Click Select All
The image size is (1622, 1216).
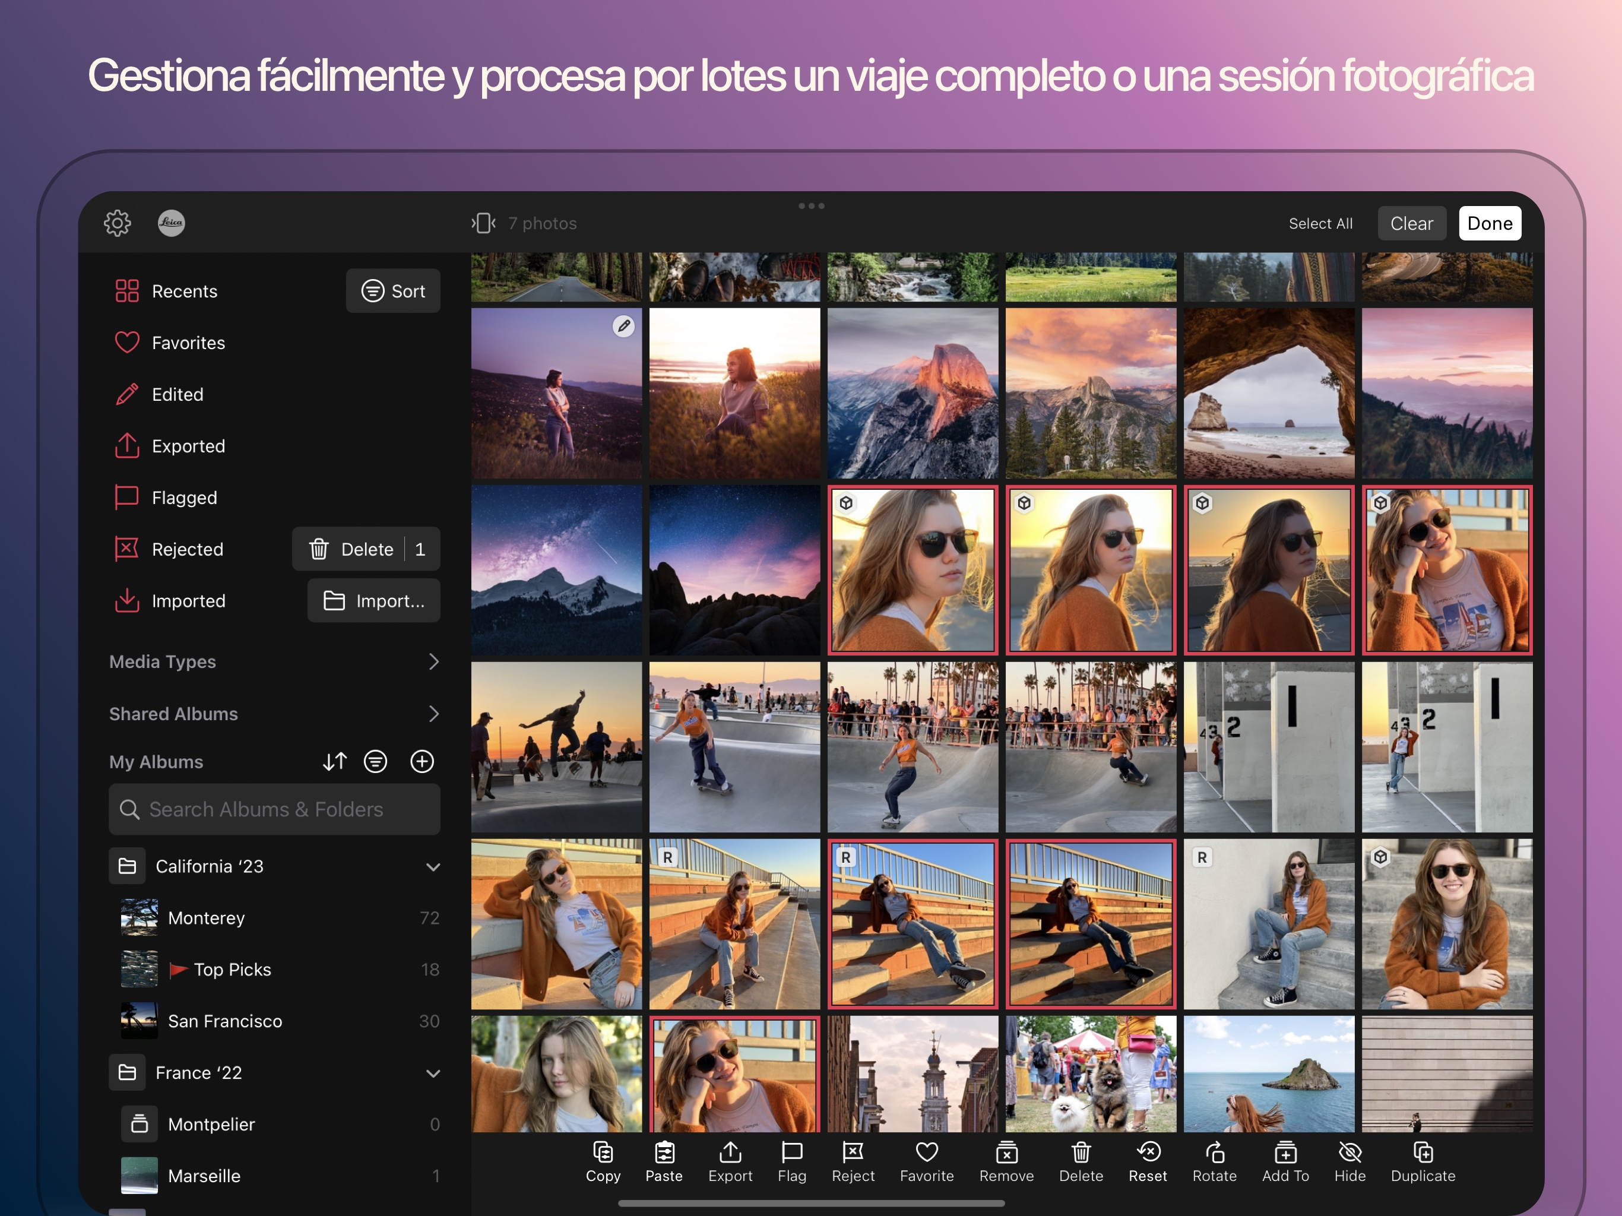pos(1320,224)
